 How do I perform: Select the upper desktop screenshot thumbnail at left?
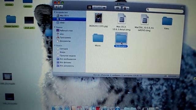point(7,76)
